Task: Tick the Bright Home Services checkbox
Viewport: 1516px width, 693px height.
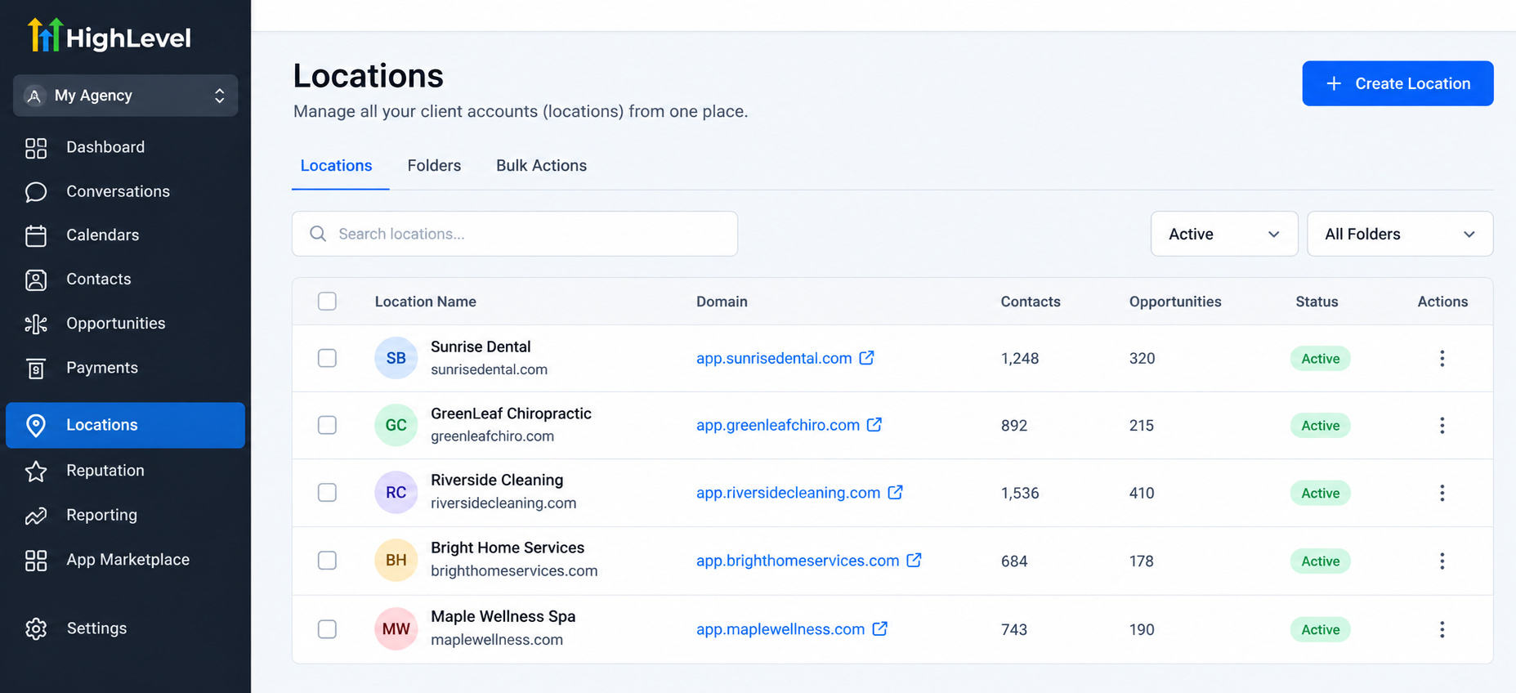Action: click(327, 560)
